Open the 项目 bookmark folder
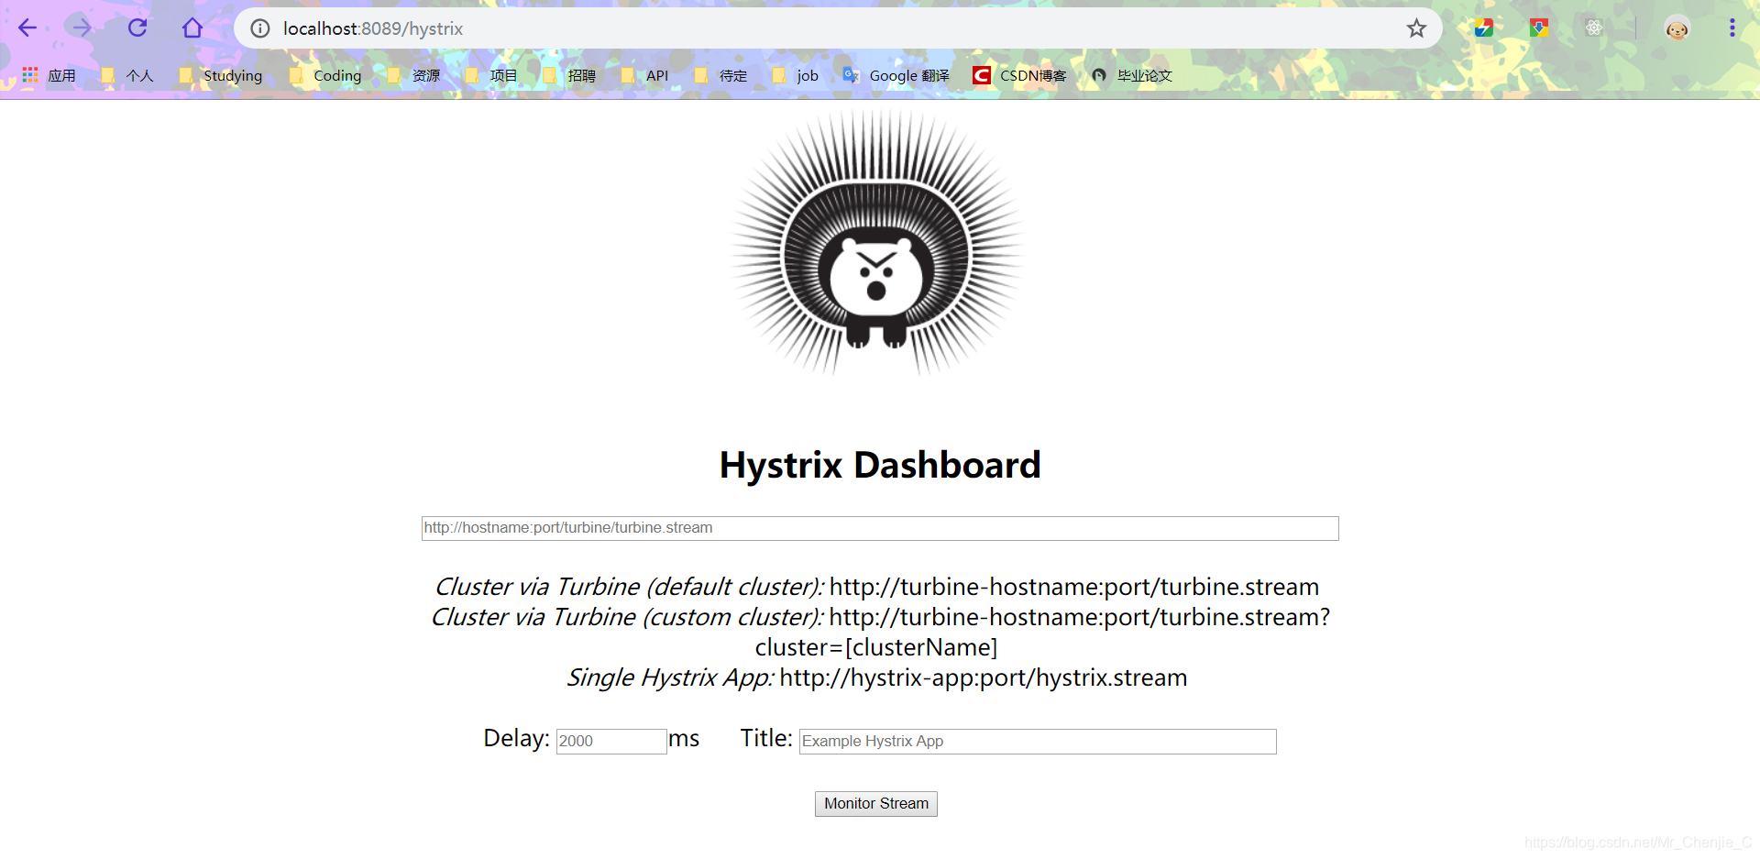The height and width of the screenshot is (859, 1760). [x=491, y=75]
